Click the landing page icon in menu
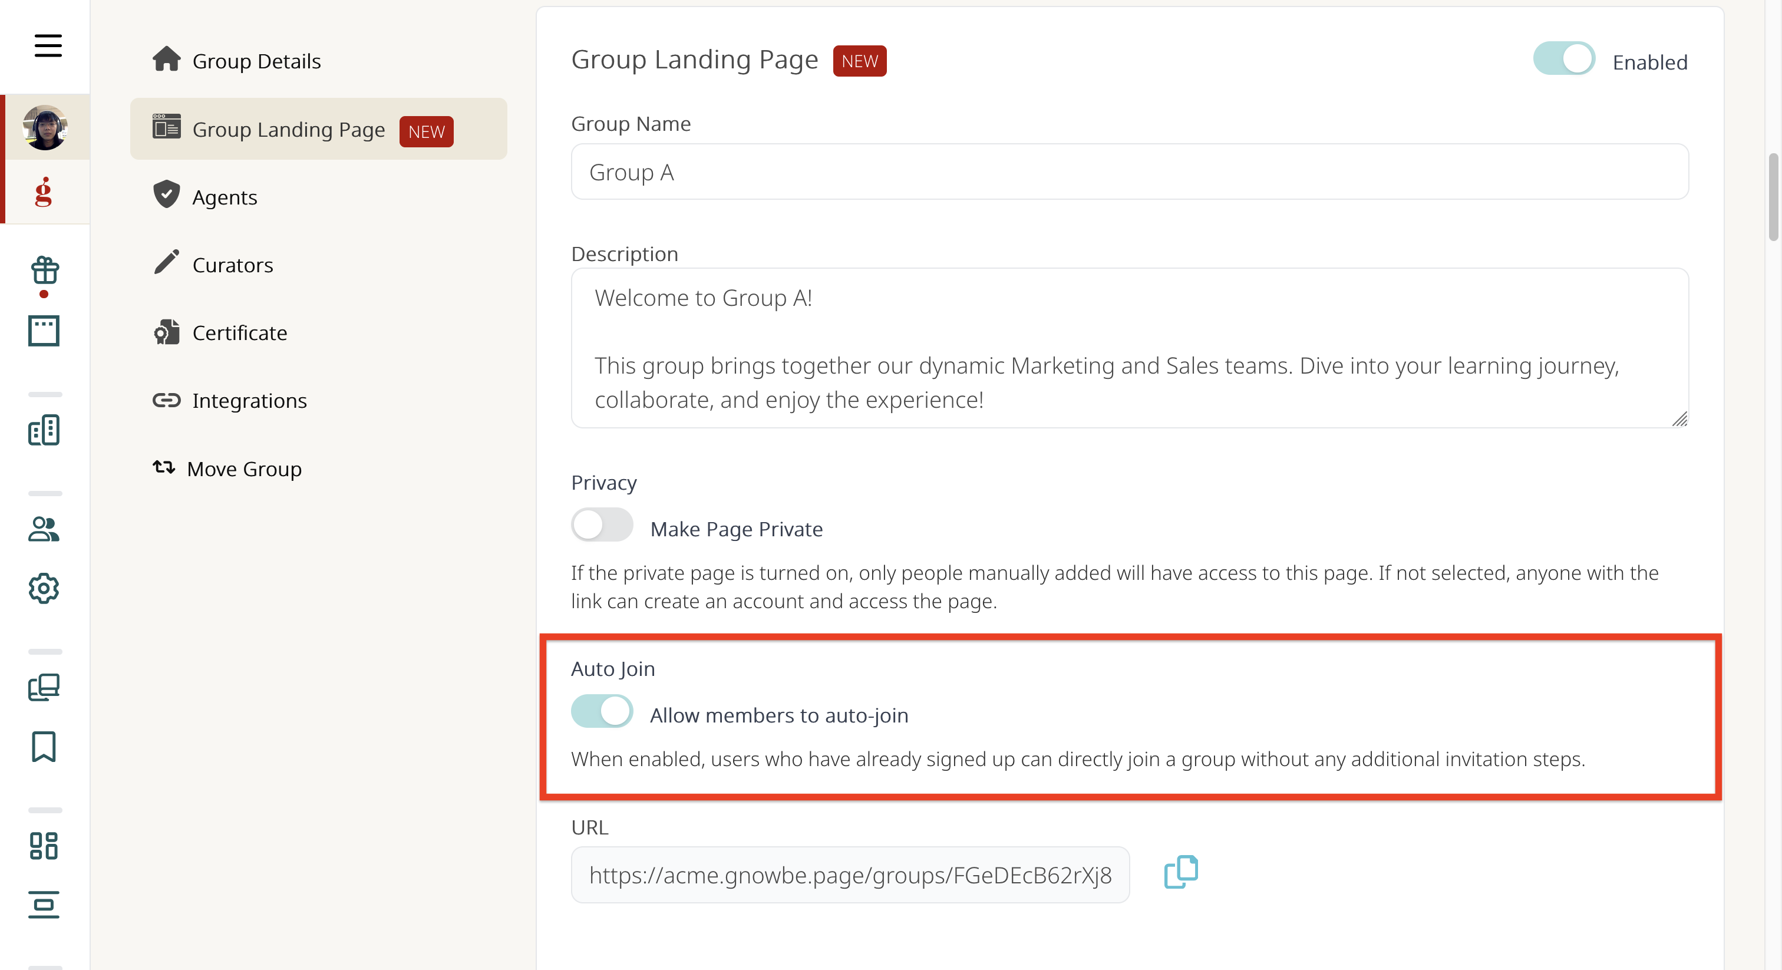 [167, 127]
